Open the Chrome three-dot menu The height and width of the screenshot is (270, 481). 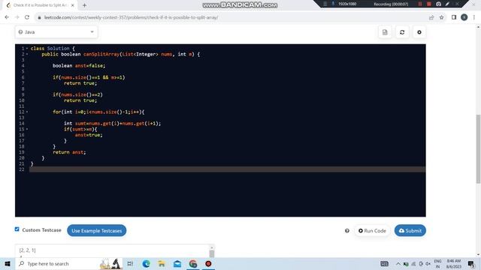click(x=474, y=17)
